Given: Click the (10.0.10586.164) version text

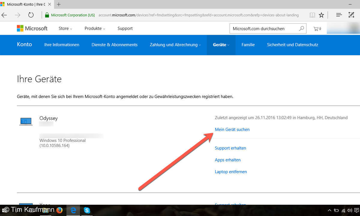Looking at the screenshot, I should pyautogui.click(x=54, y=146).
